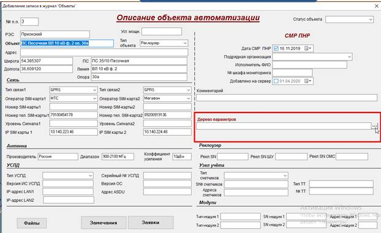Click the Тип ТТ input field
The width and height of the screenshot is (381, 233).
click(x=341, y=184)
